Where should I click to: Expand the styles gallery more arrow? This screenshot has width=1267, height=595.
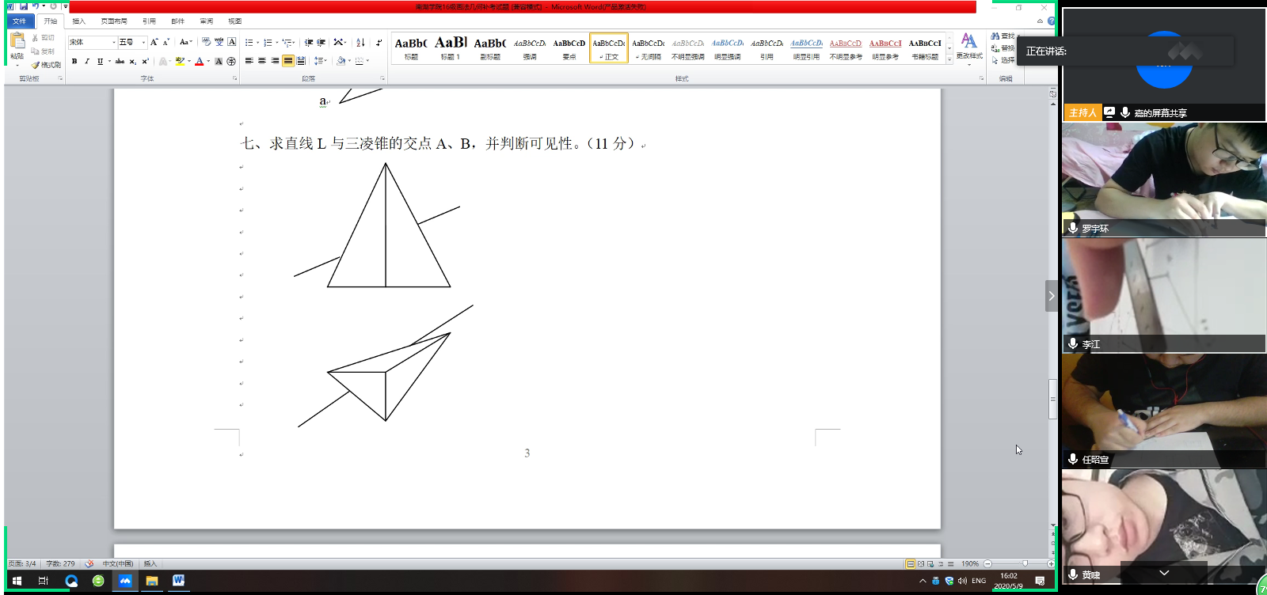coord(949,60)
